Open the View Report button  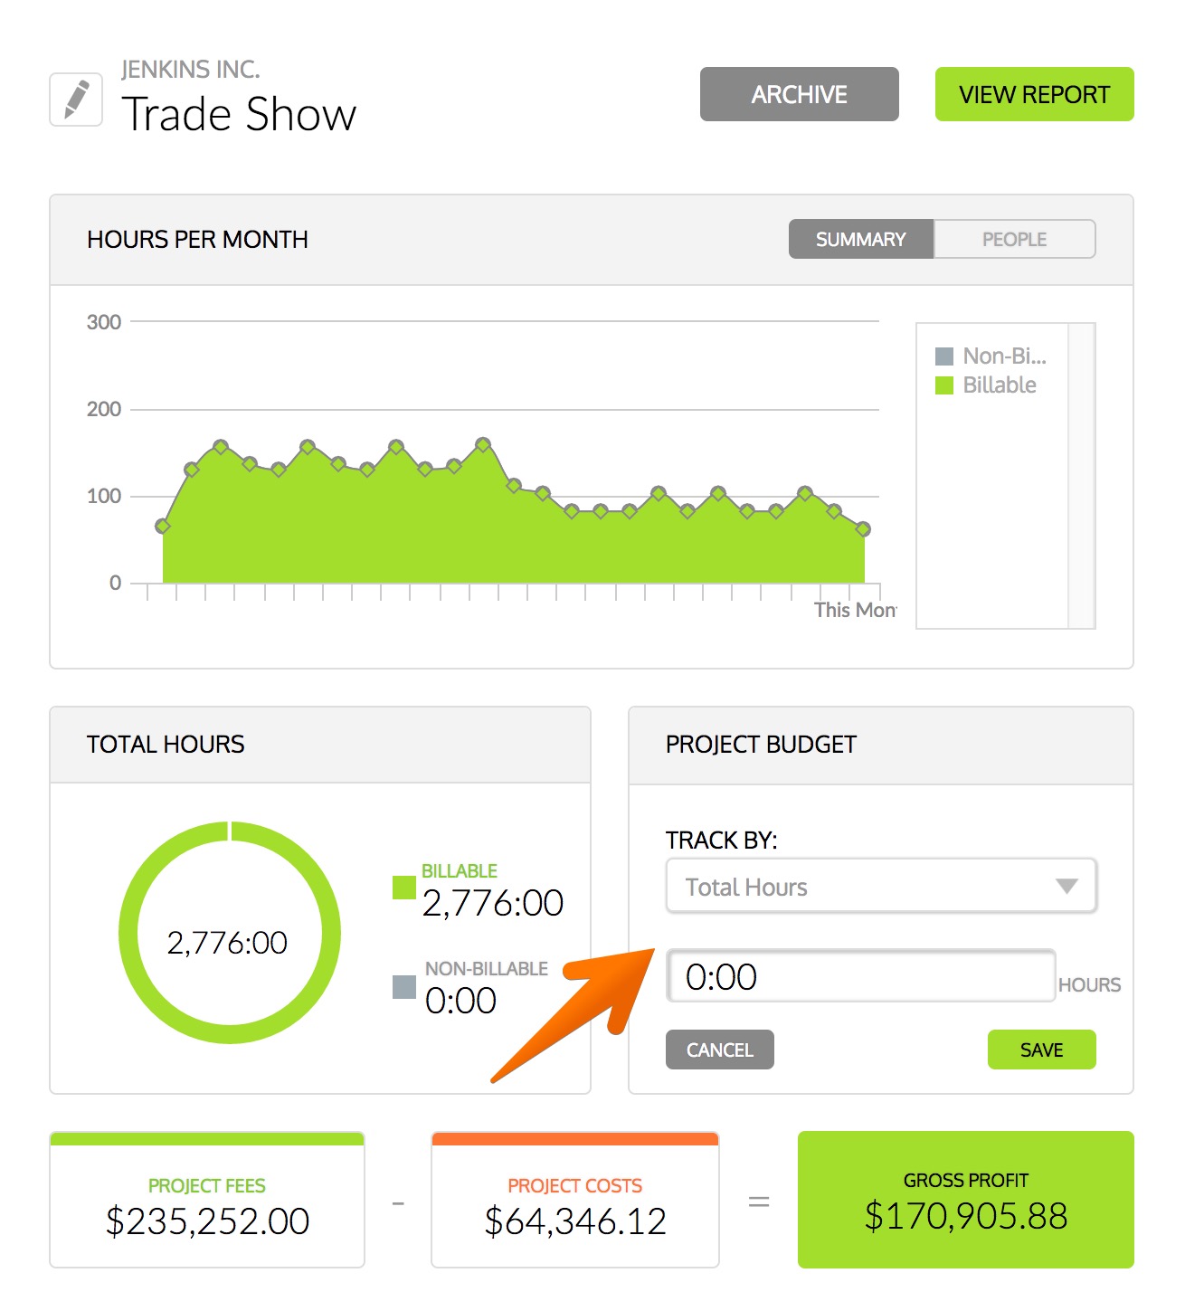pyautogui.click(x=1034, y=94)
